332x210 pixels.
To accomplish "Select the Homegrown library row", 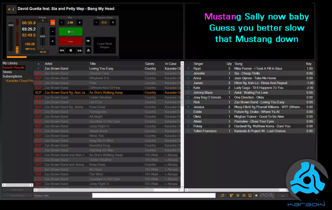I will click(107, 112).
